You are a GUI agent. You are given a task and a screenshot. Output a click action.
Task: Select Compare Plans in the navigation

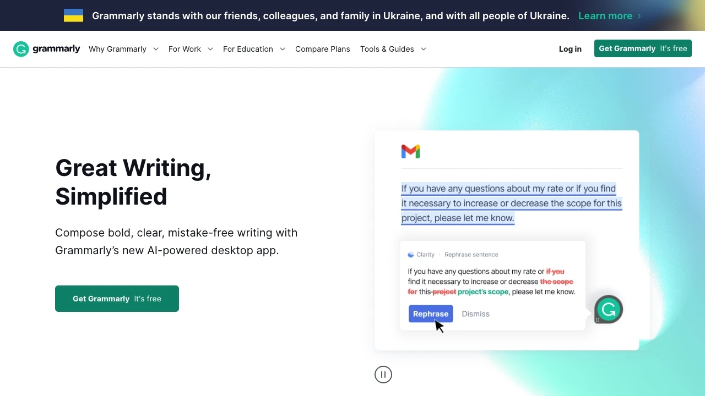tap(323, 49)
